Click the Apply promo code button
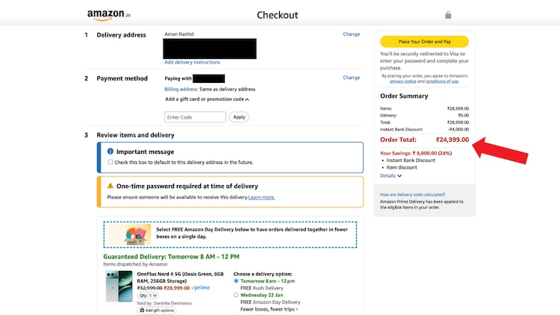This screenshot has height=315, width=560. point(239,117)
